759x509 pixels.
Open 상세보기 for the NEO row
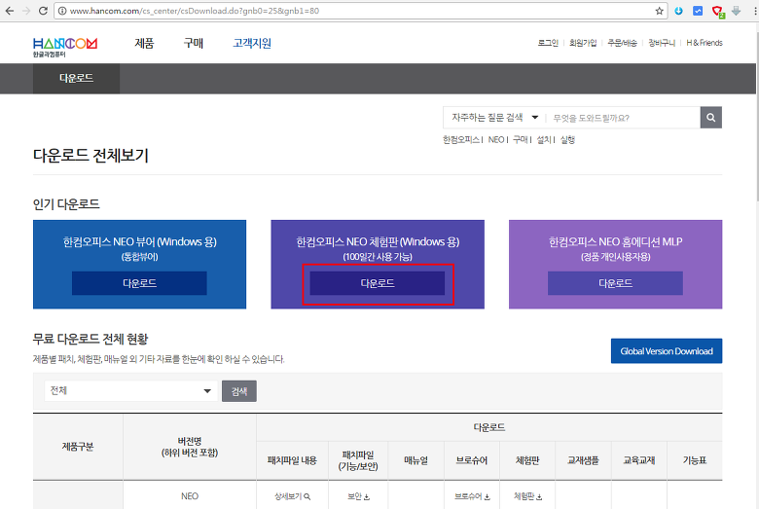(292, 496)
